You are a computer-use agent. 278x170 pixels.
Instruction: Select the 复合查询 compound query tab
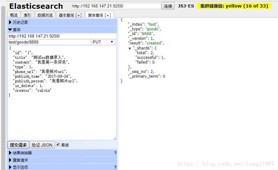95,15
